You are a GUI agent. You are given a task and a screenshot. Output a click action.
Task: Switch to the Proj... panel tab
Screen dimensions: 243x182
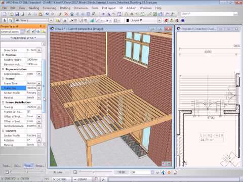39,166
